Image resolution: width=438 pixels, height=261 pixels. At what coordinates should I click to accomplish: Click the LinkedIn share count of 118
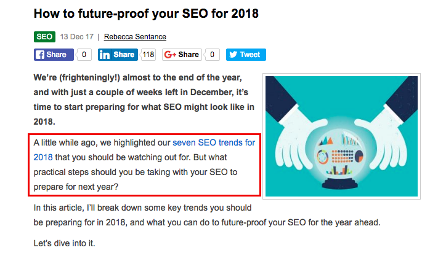[x=148, y=55]
